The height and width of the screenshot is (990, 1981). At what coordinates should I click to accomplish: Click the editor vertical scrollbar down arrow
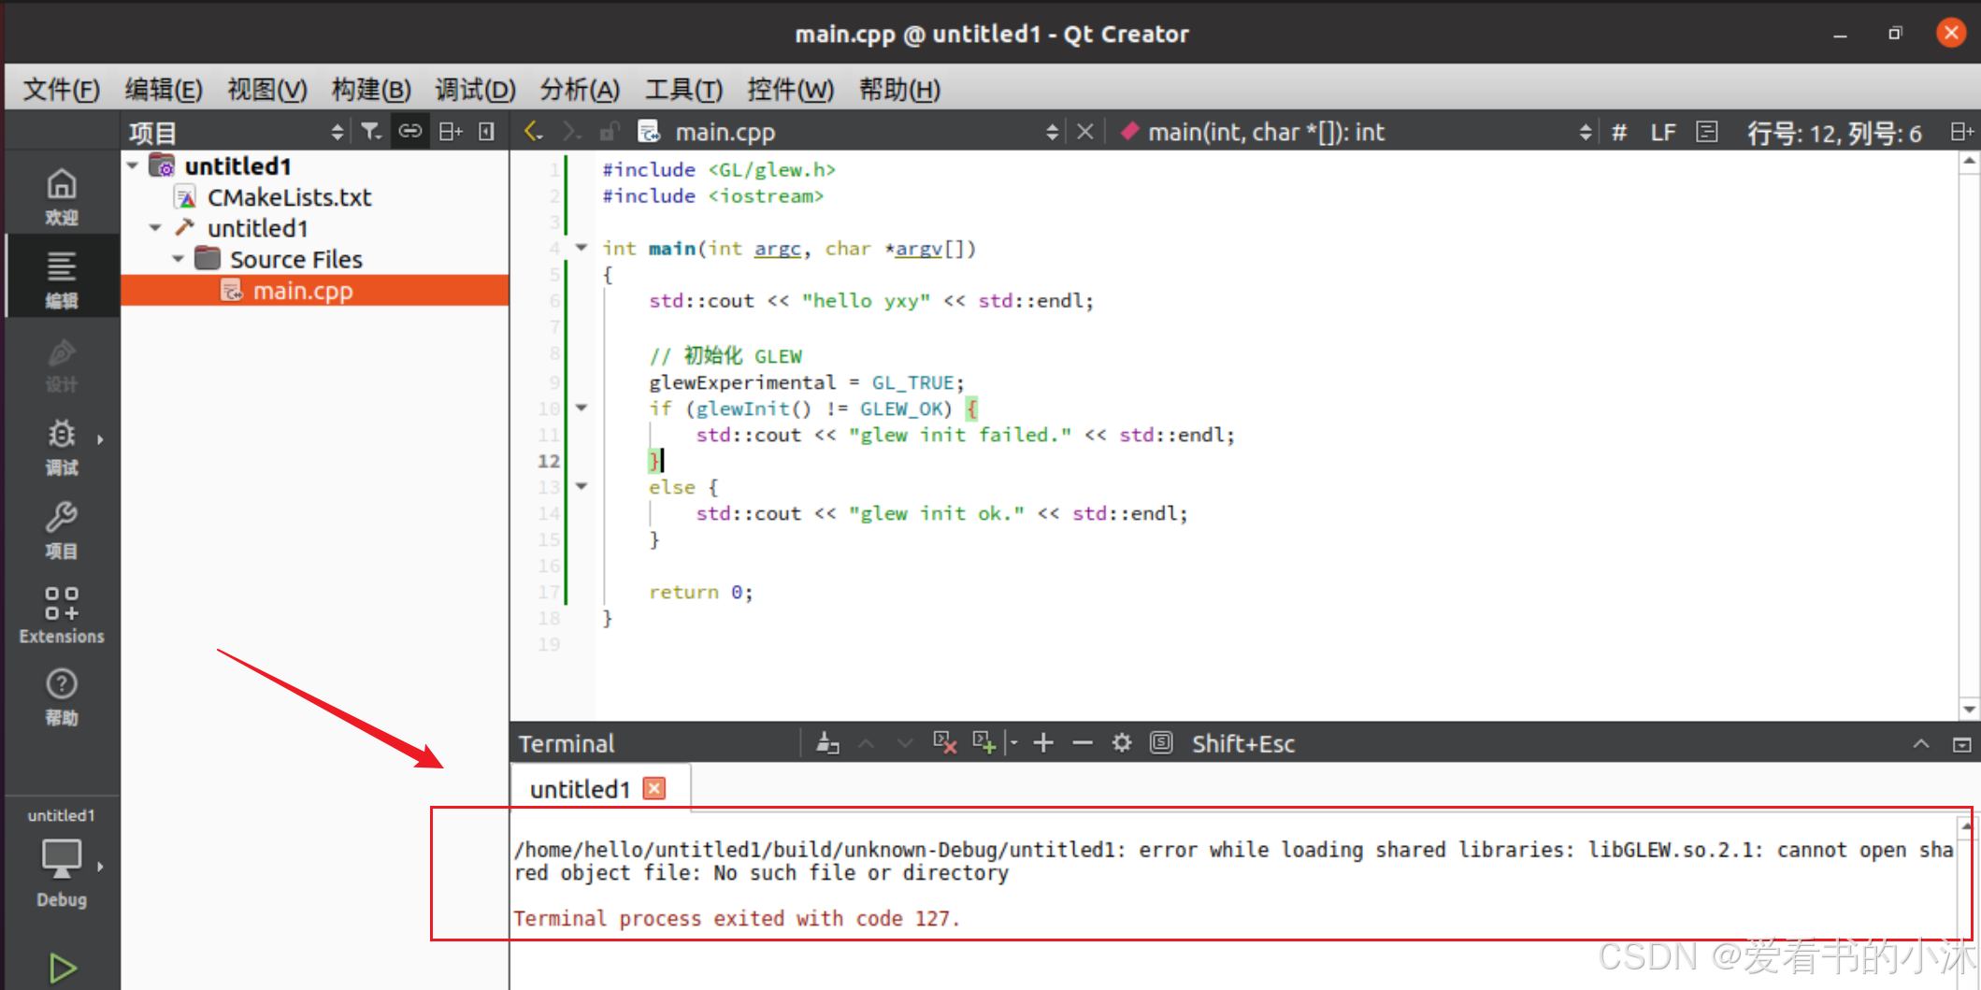click(1969, 710)
